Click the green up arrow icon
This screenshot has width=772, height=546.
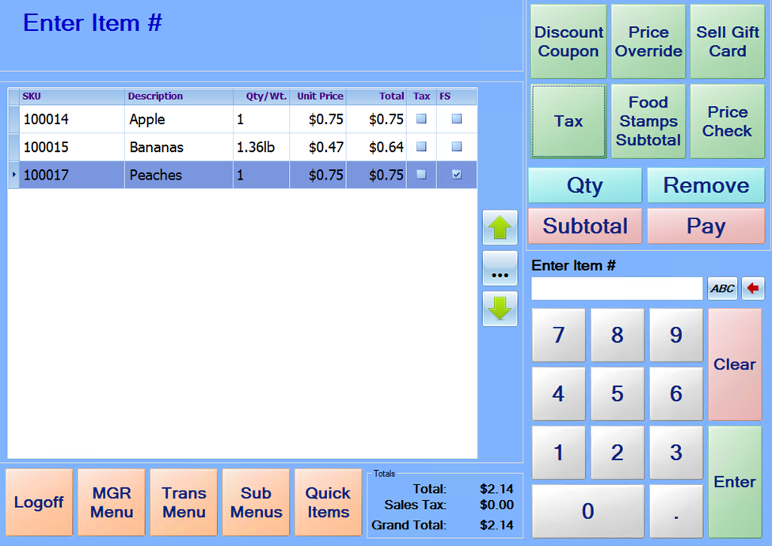(500, 228)
